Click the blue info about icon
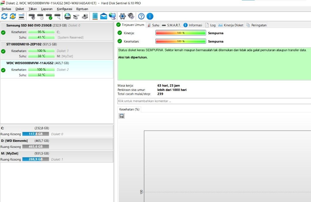The width and height of the screenshot is (311, 202). pos(150,16)
